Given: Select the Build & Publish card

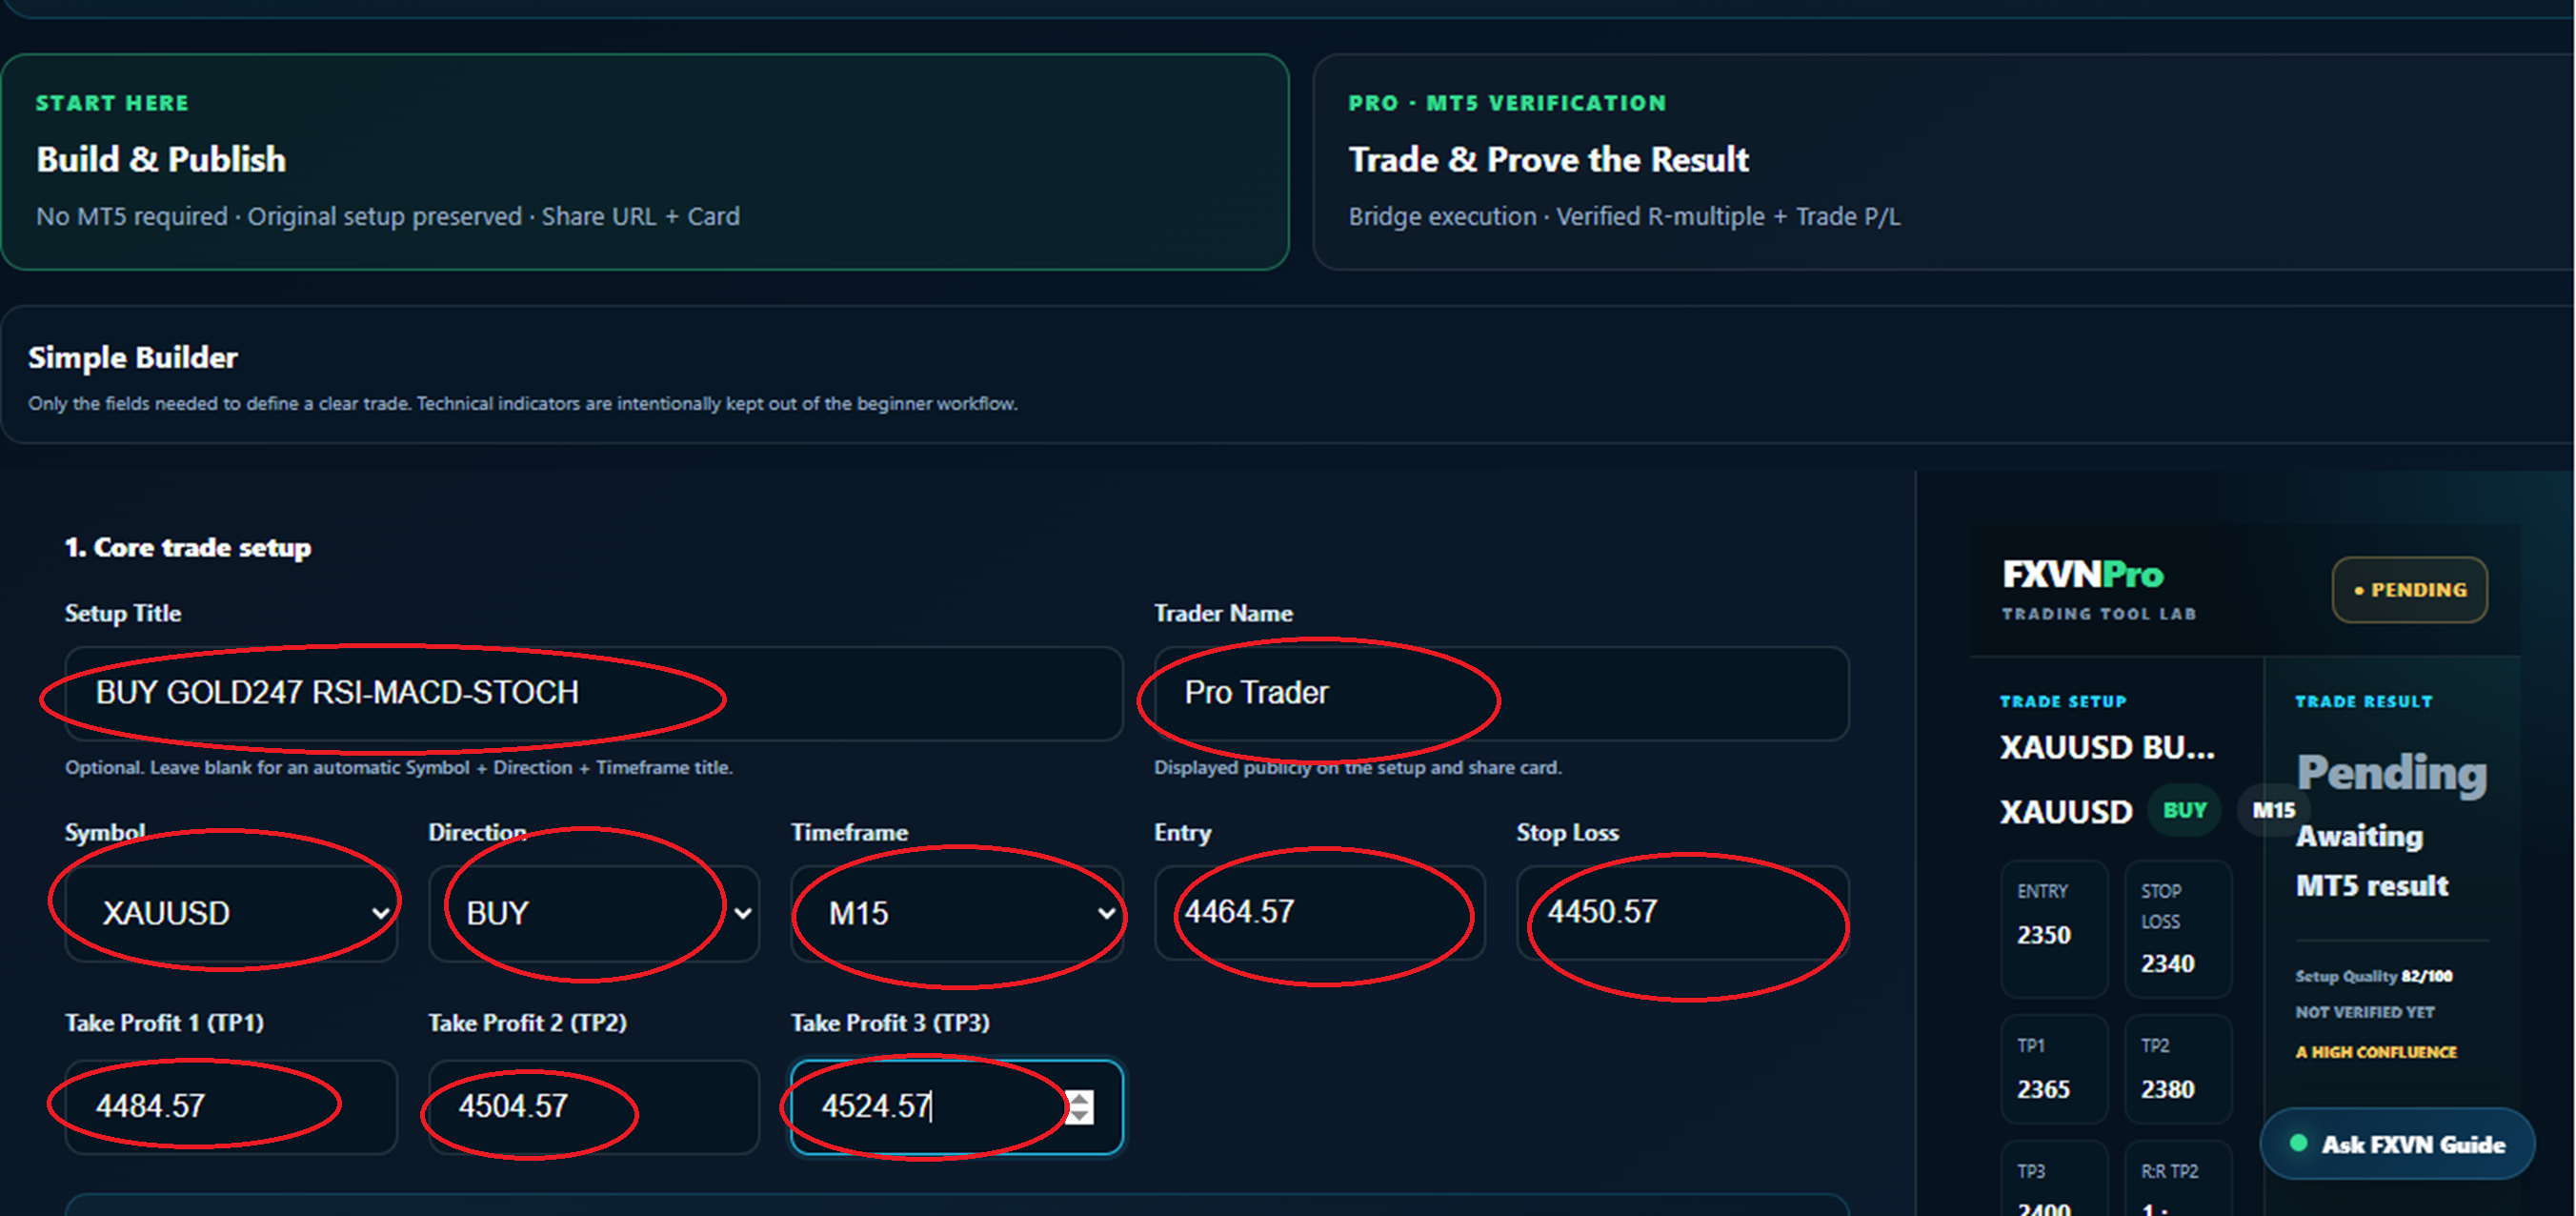Looking at the screenshot, I should click(645, 162).
